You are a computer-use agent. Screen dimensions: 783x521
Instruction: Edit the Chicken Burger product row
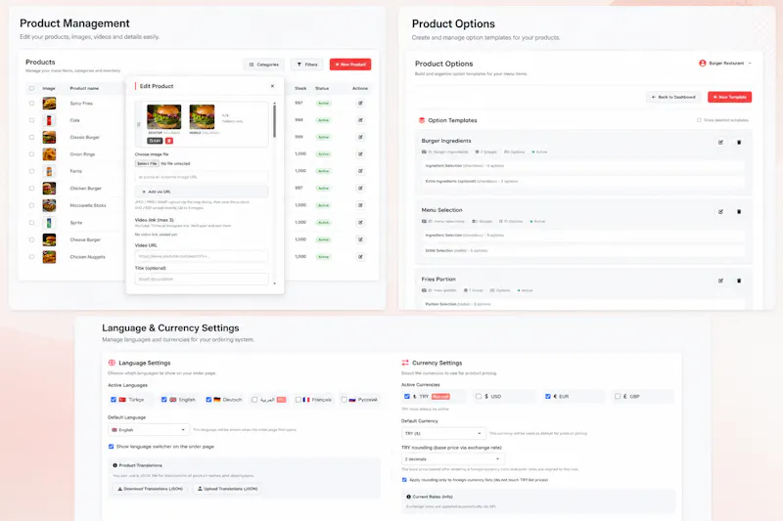(360, 189)
